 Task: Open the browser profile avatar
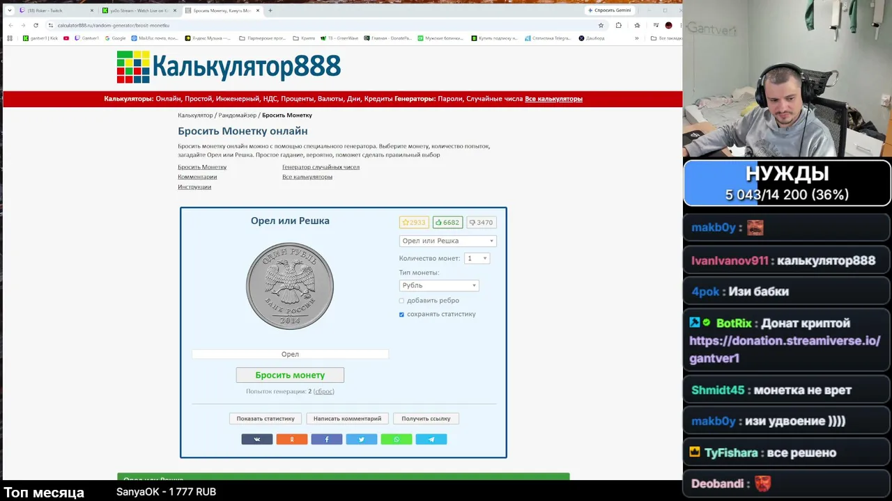668,25
